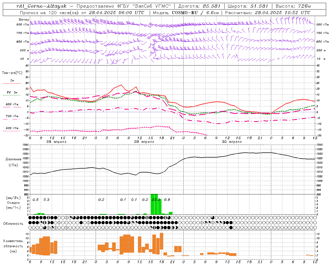Click the Осадки precipitation label
Screen dimensions: 330x264
(13, 203)
